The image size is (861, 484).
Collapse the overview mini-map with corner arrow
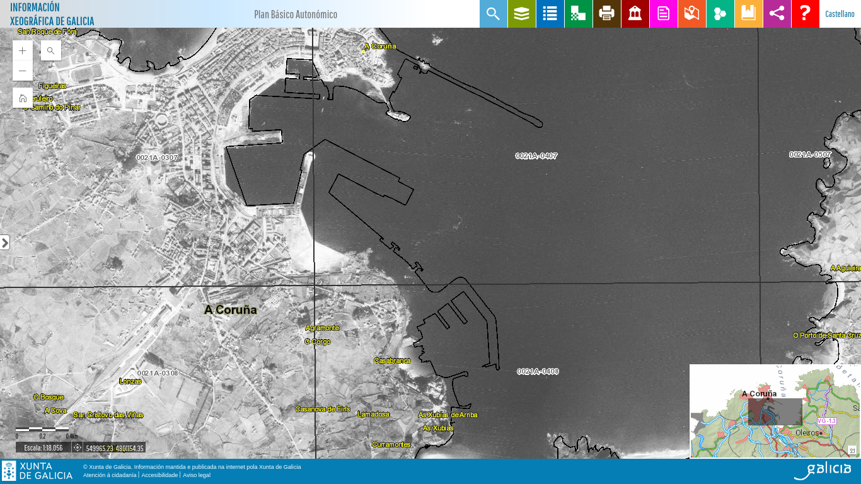pyautogui.click(x=852, y=450)
